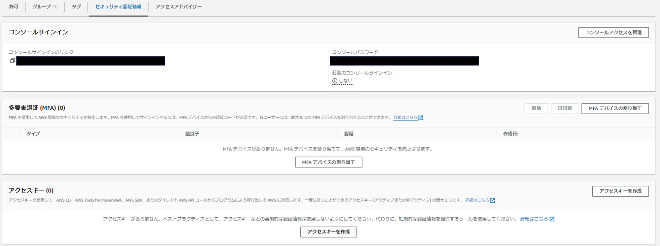Click the 前回のコンソールサインイン label
The width and height of the screenshot is (660, 246).
(362, 73)
